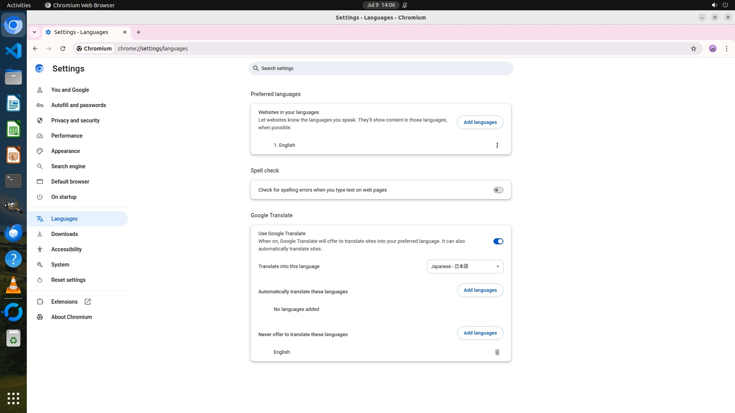This screenshot has width=735, height=413.
Task: Open the profile avatar icon
Action: tap(712, 49)
